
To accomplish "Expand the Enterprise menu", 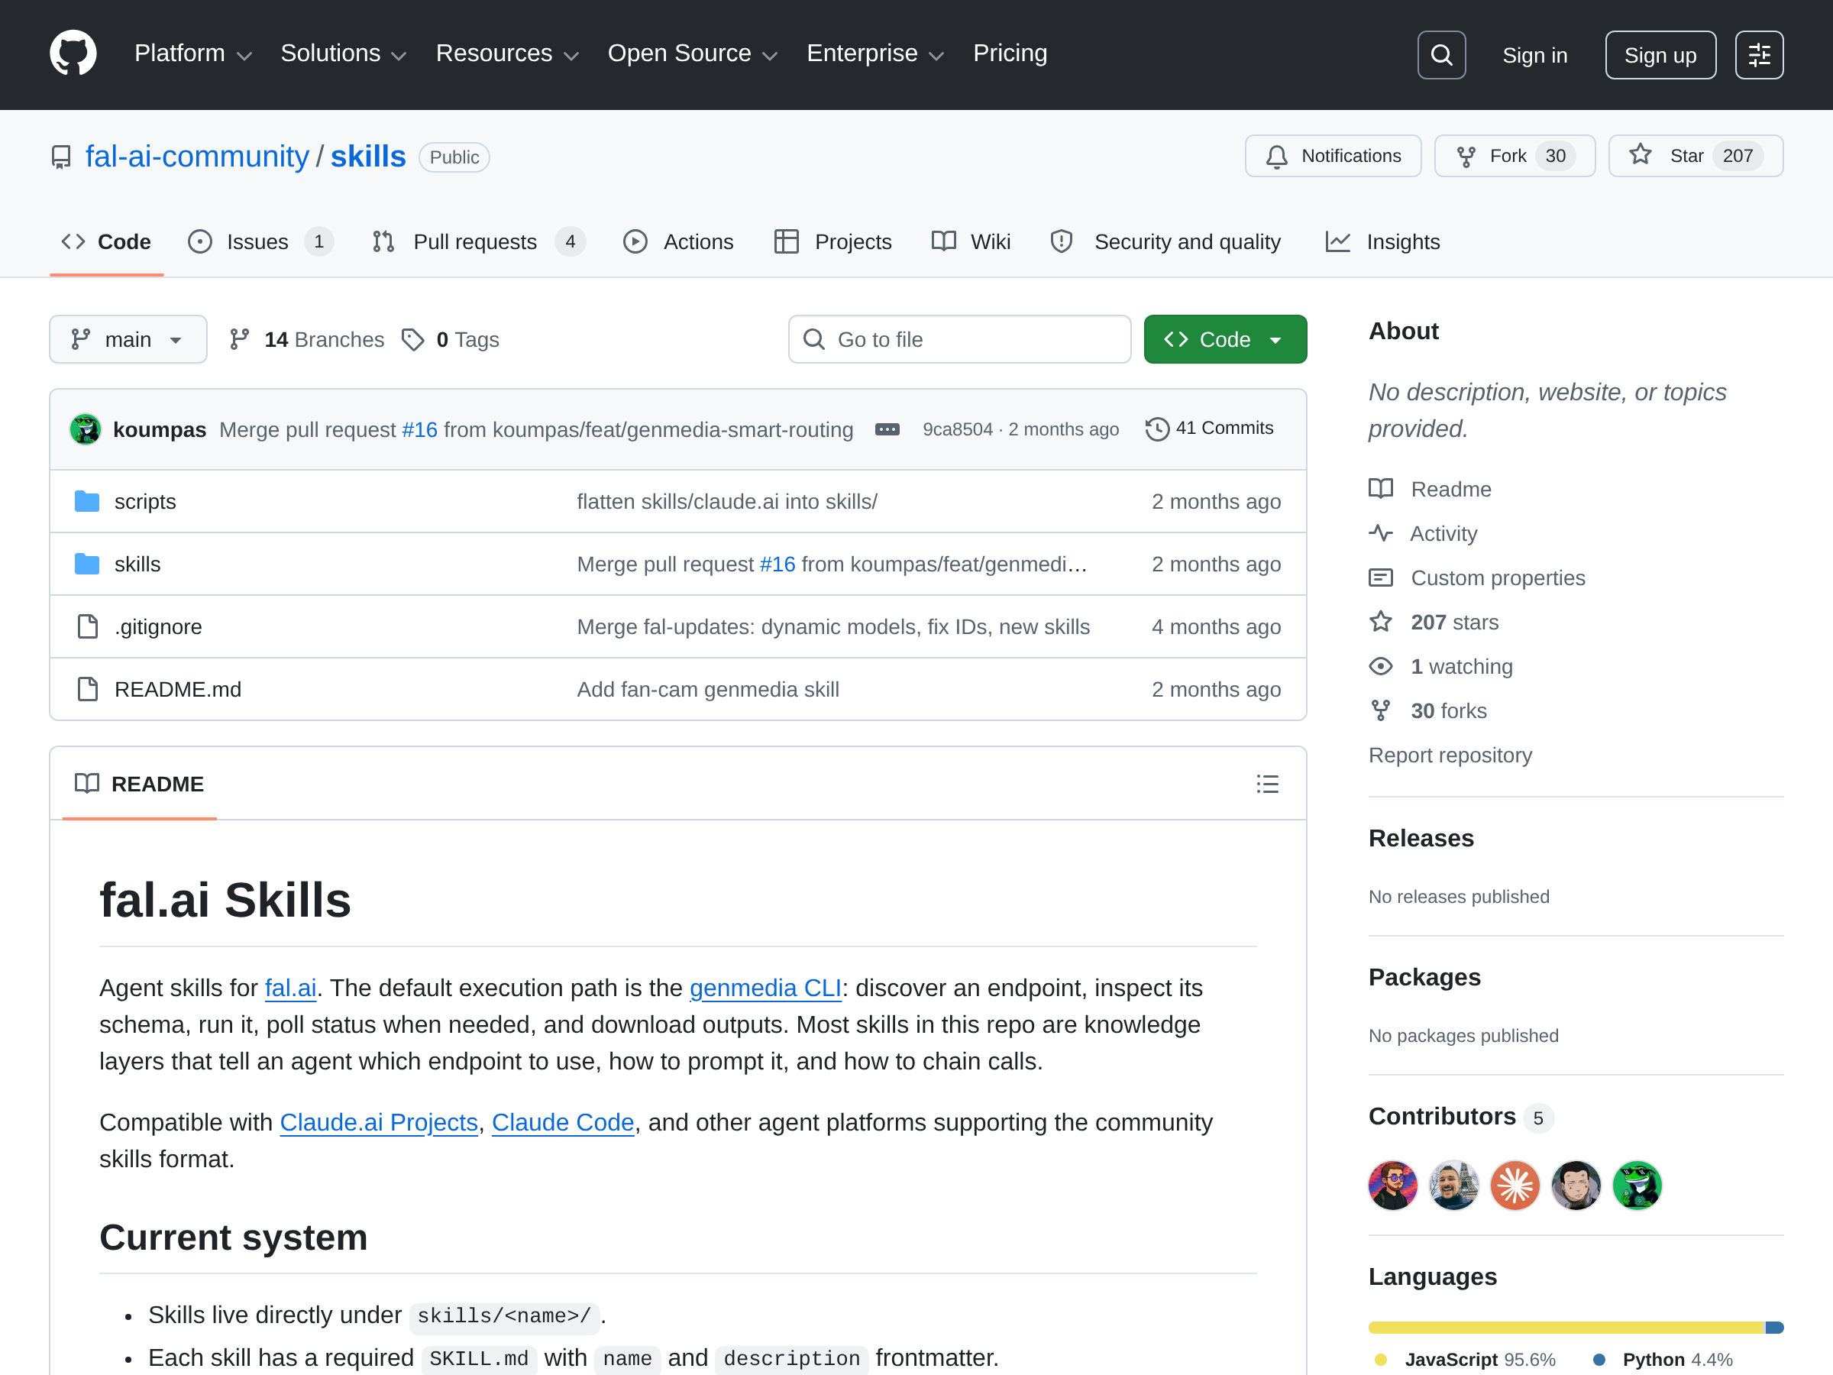I will point(875,54).
